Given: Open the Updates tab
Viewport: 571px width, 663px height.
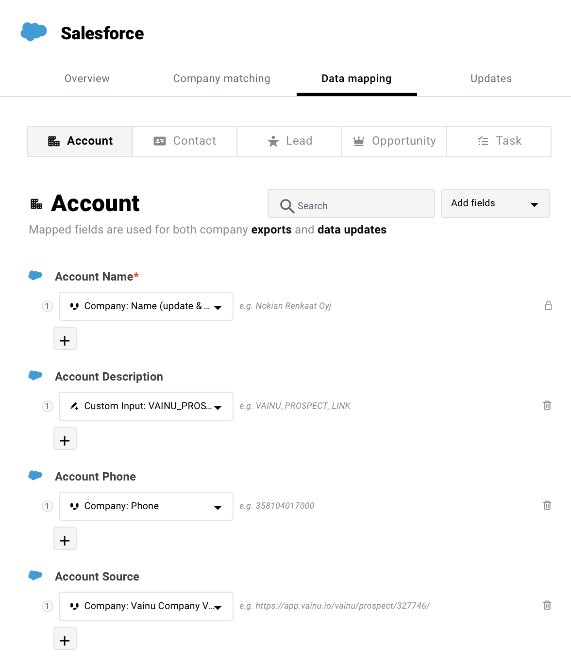Looking at the screenshot, I should 491,79.
